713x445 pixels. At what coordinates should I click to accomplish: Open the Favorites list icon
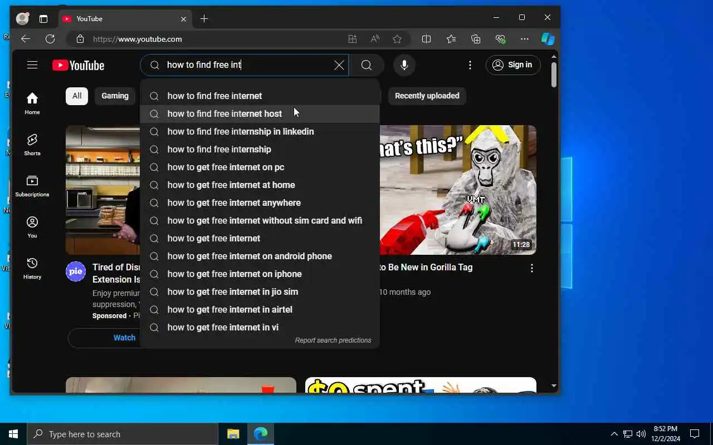(x=451, y=39)
